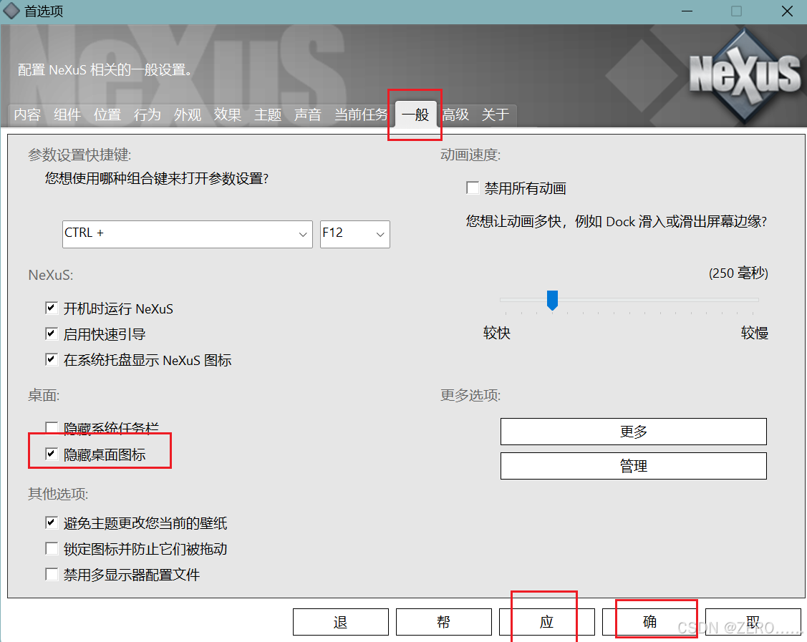
Task: Expand the CTRL + modifier dropdown
Action: tap(188, 234)
